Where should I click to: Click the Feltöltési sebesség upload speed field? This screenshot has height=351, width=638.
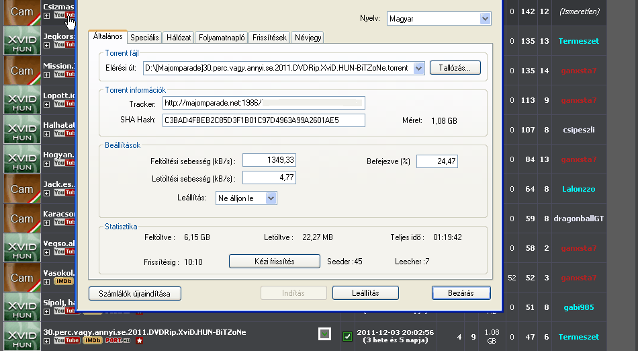(269, 160)
